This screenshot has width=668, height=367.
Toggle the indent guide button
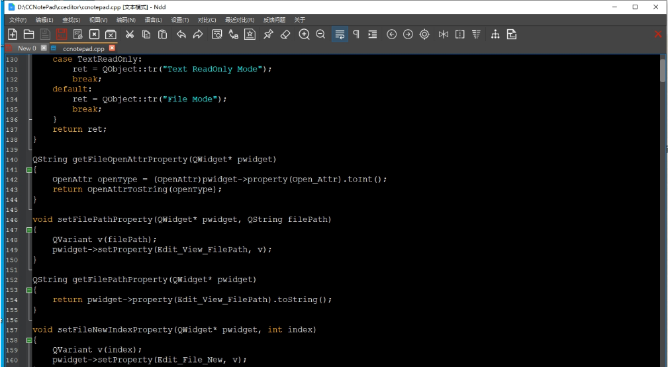[373, 34]
